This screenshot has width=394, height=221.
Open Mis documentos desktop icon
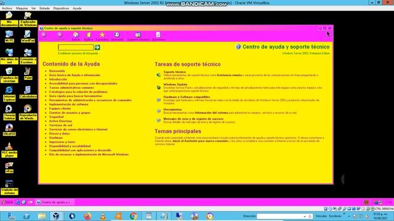pos(9,19)
